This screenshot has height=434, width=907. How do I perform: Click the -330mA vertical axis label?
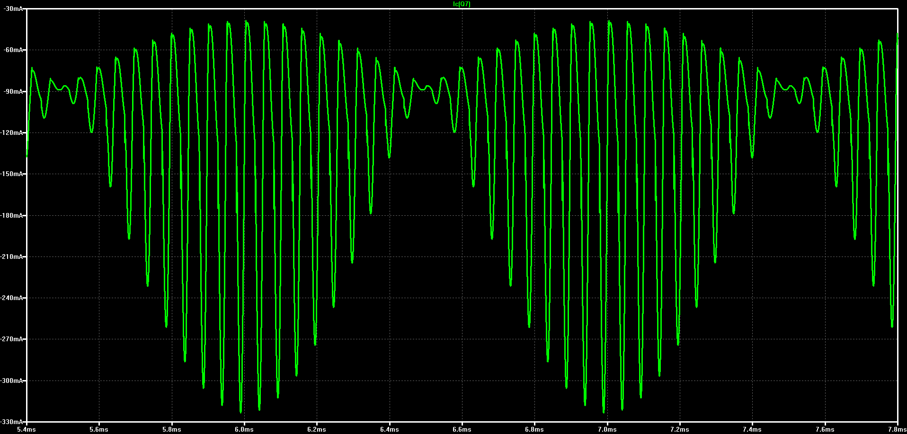(x=11, y=422)
